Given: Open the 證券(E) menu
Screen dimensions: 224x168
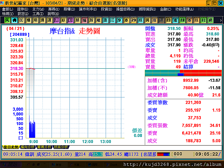Looking at the screenshot, I should (x=23, y=9).
